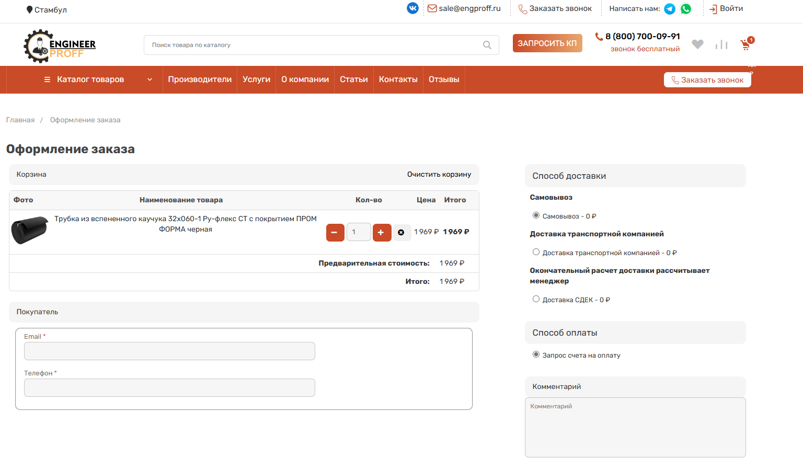This screenshot has width=803, height=458.
Task: Select Доставка транспортной компанией radio option
Action: point(536,252)
